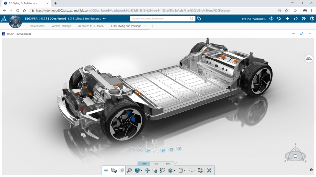Open the notifications icon in header

(x=279, y=19)
